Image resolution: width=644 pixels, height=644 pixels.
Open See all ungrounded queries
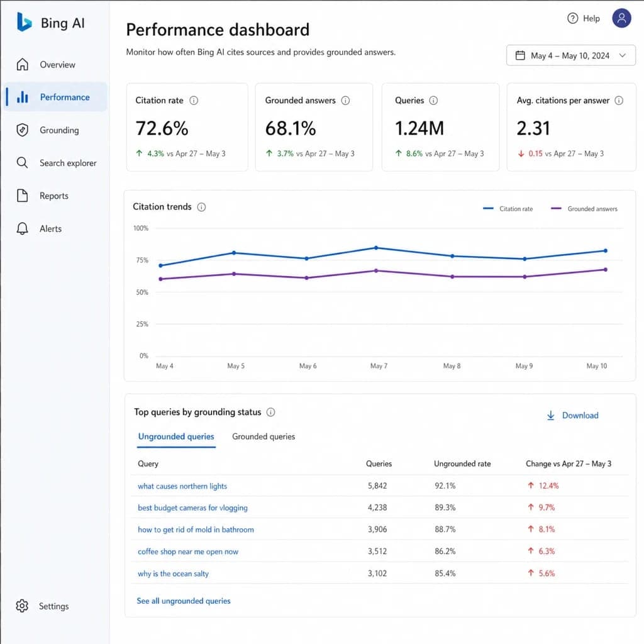(184, 601)
